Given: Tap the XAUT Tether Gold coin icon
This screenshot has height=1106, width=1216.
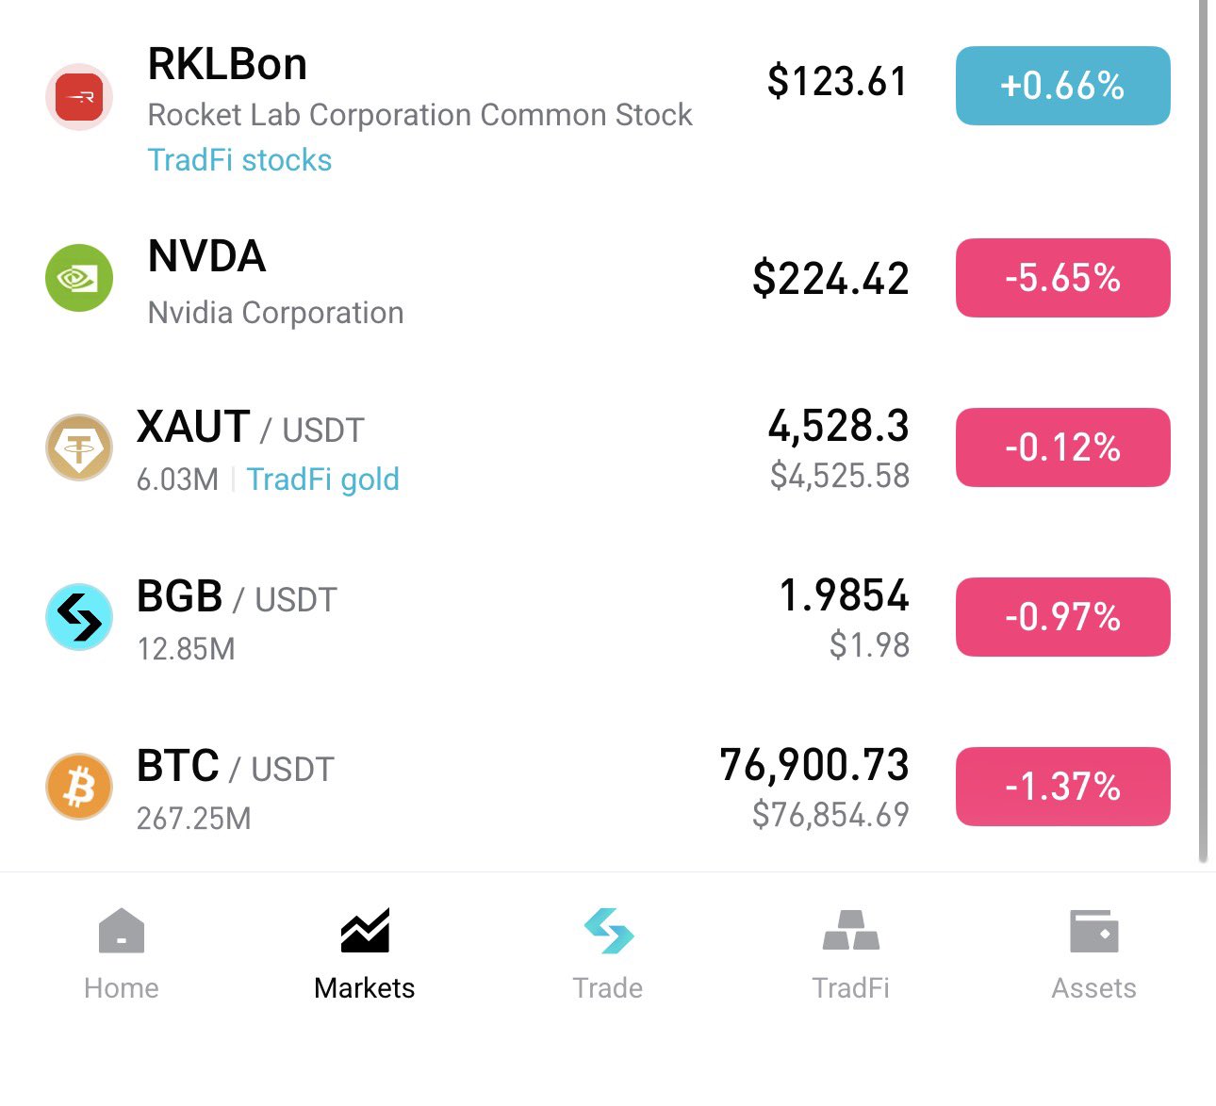Looking at the screenshot, I should coord(79,447).
